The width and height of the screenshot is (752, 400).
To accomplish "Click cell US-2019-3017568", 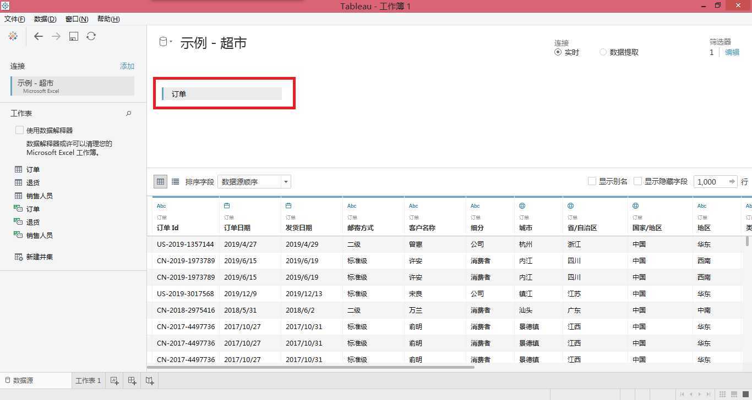I will 186,293.
